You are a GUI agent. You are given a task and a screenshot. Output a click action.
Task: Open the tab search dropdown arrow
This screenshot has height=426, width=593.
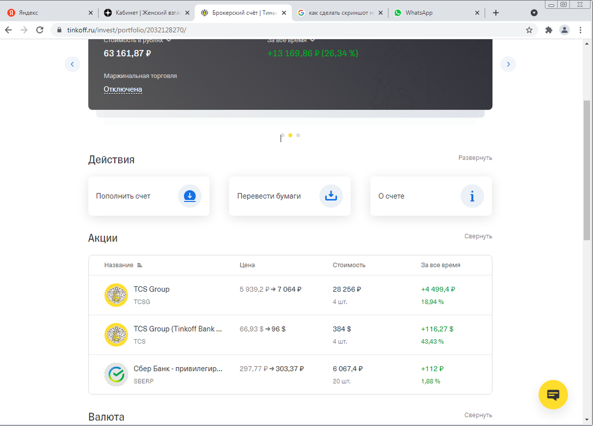534,13
